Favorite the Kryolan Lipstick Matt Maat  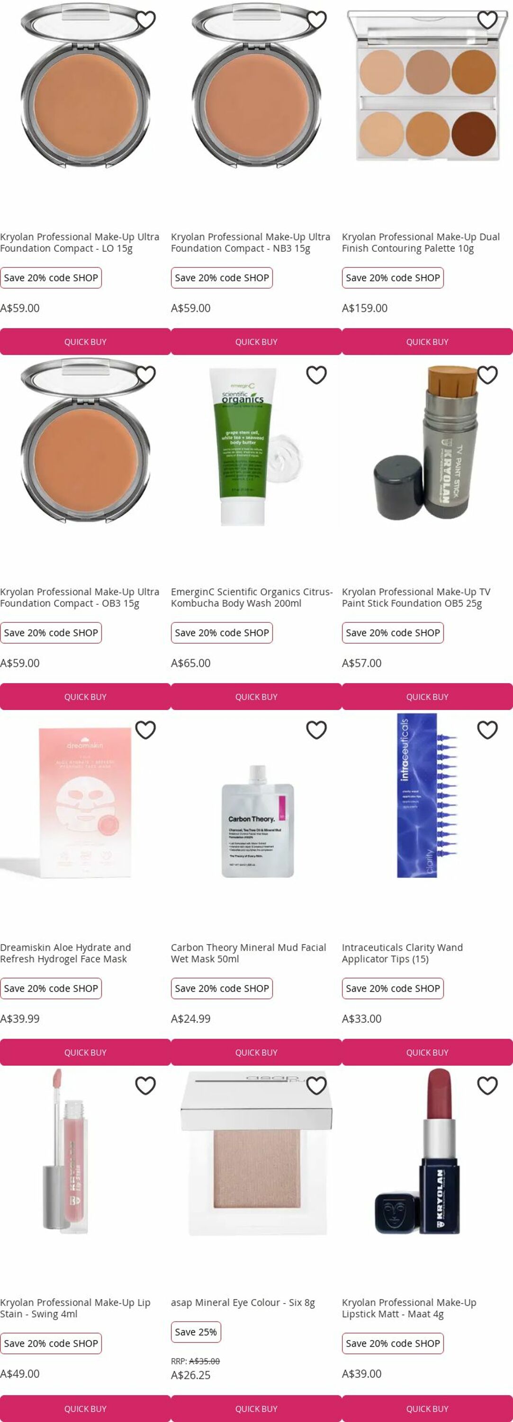[487, 1085]
